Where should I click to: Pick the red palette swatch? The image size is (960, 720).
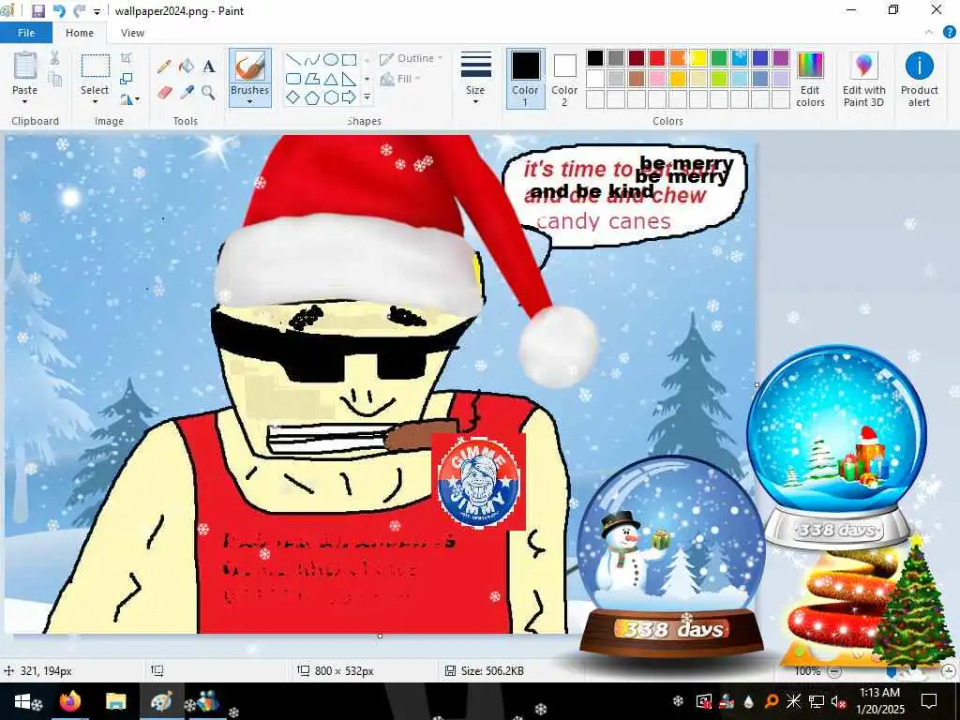[657, 58]
